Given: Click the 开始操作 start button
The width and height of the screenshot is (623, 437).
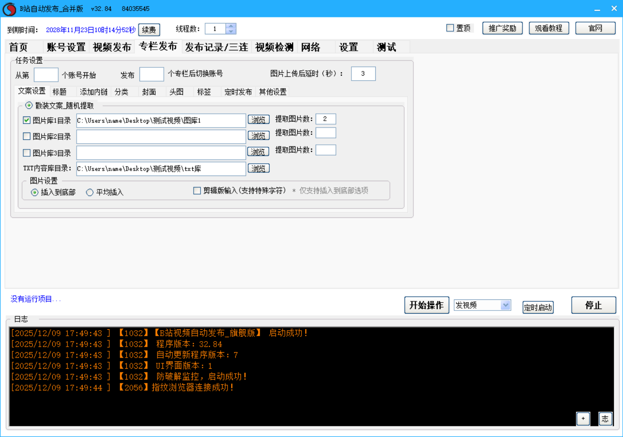Looking at the screenshot, I should click(426, 305).
